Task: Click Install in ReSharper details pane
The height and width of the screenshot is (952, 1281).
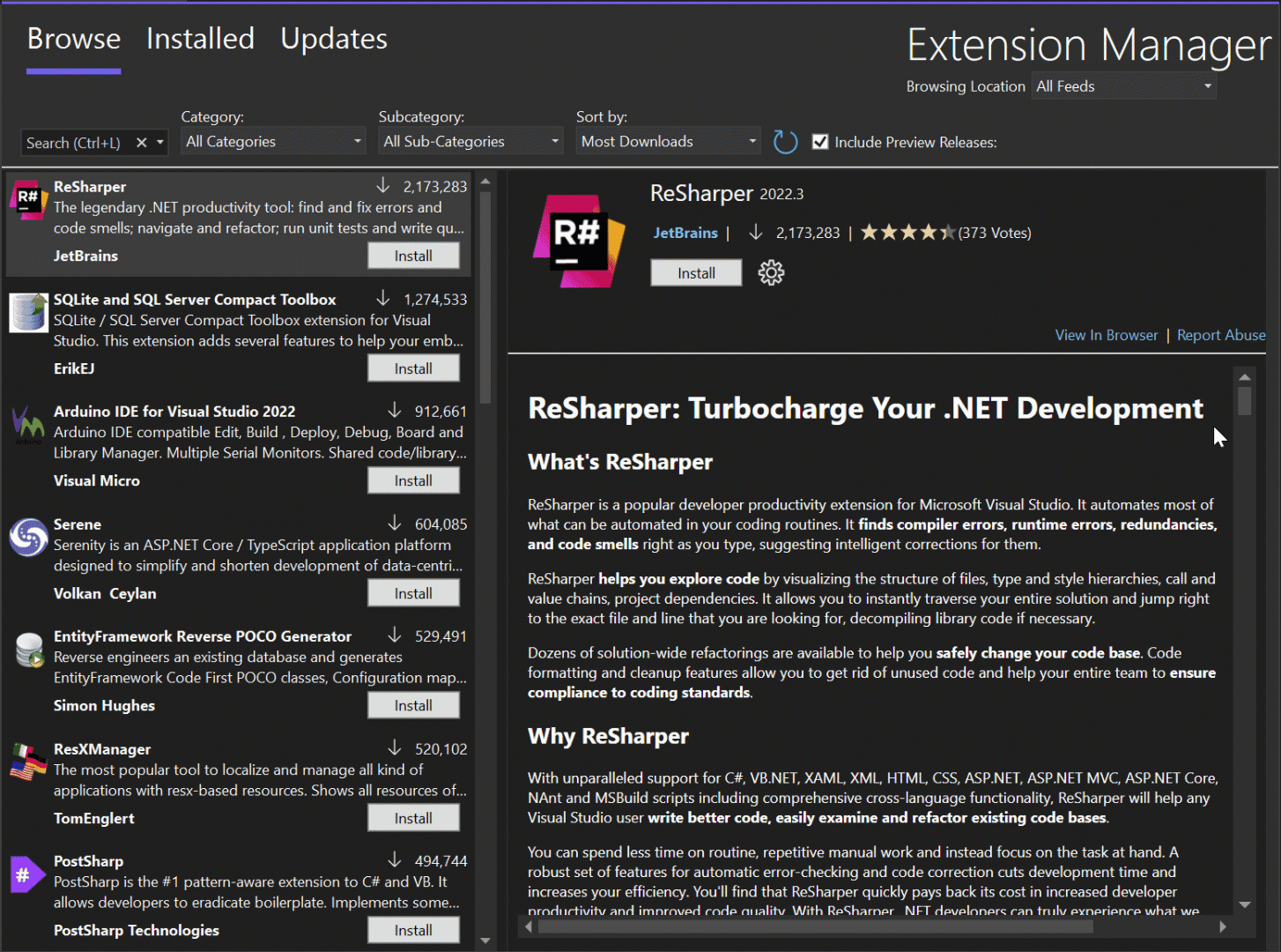Action: click(x=696, y=273)
